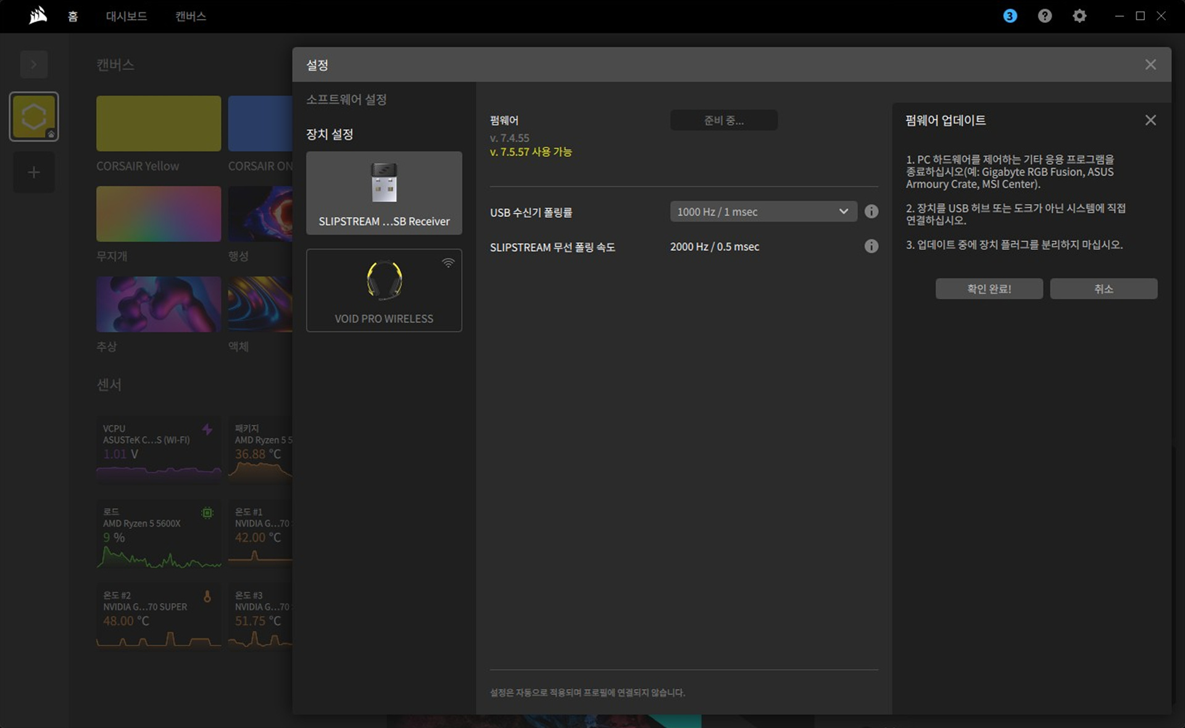
Task: Open the notifications badge showing 3
Action: click(1010, 16)
